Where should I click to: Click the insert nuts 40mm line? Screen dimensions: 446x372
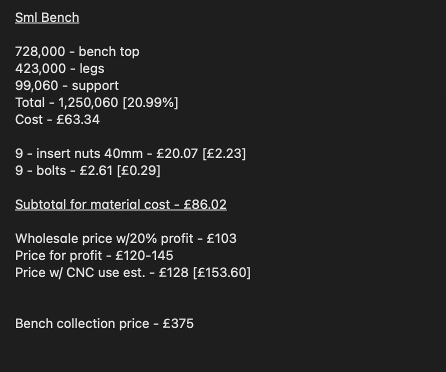(130, 153)
